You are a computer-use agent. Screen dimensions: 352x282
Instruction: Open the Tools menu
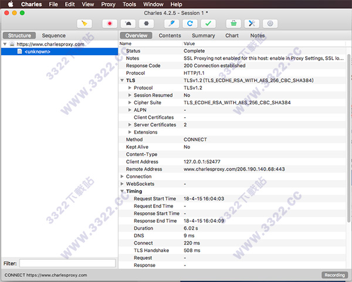(129, 4)
